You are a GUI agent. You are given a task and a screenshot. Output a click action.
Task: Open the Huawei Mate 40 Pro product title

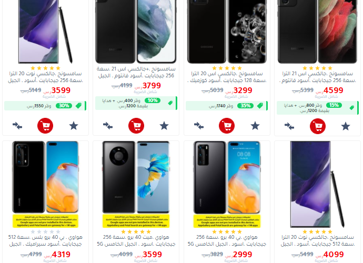tap(136, 240)
